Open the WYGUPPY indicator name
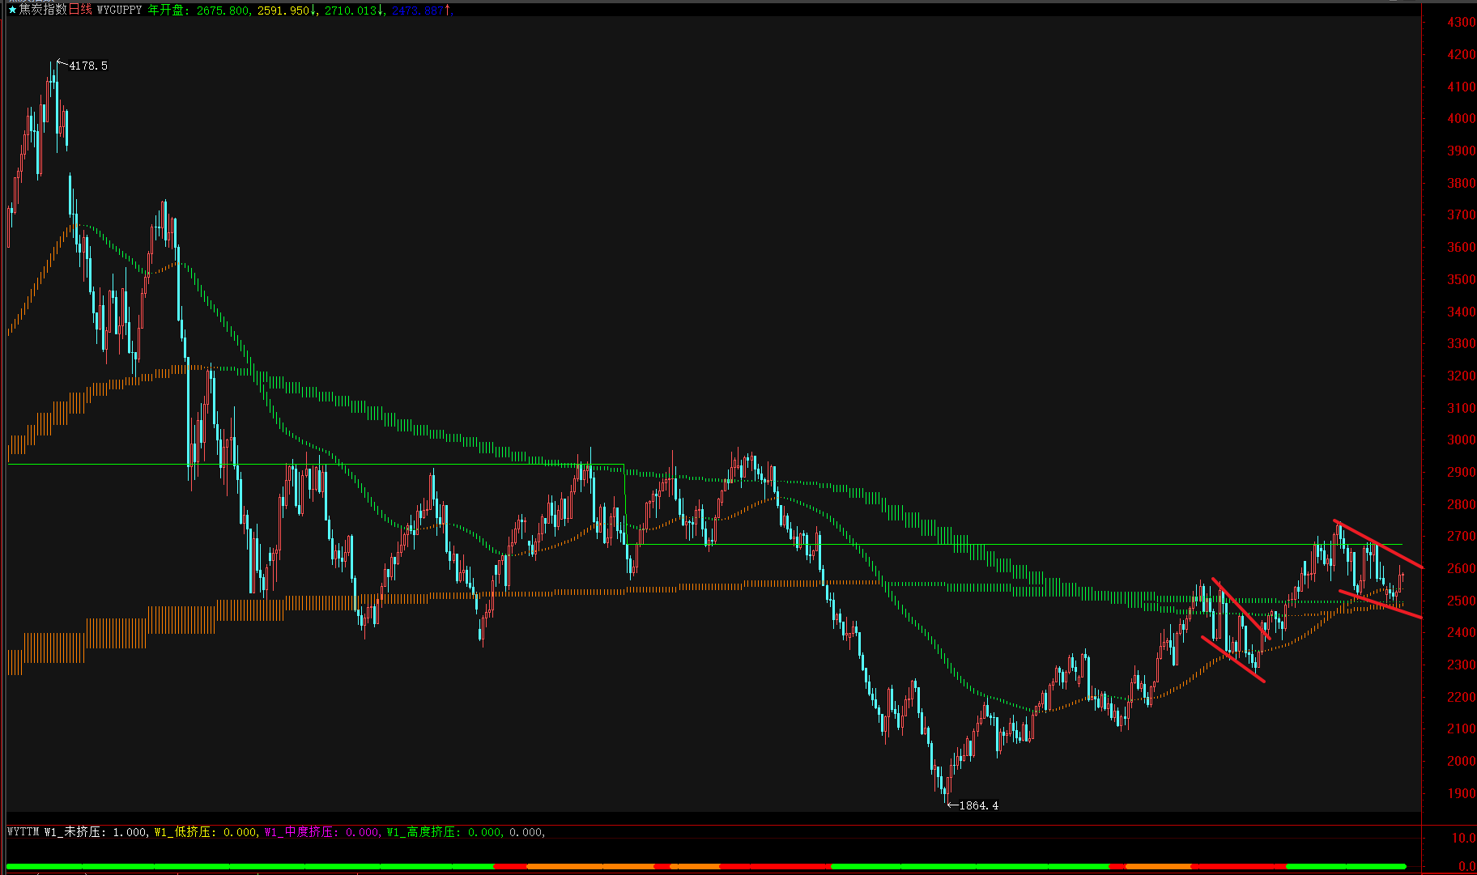This screenshot has height=875, width=1477. (119, 10)
